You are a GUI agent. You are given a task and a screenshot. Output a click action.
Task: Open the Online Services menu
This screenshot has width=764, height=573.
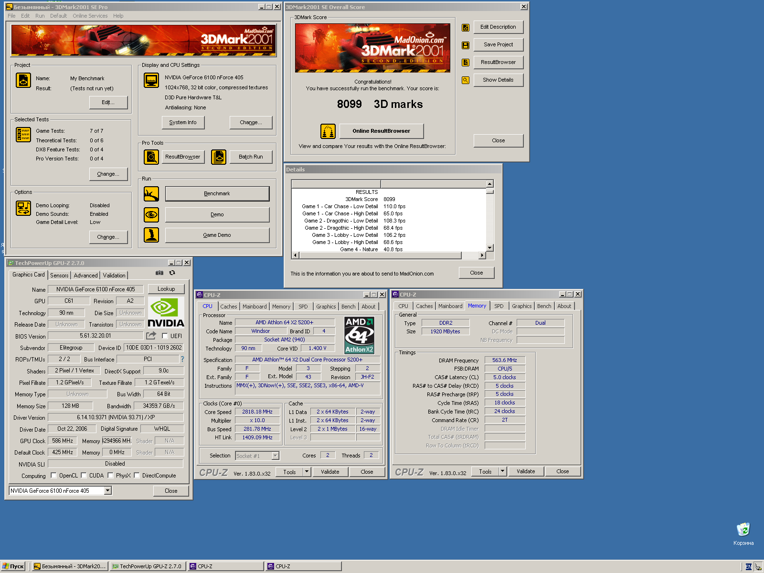pos(90,16)
